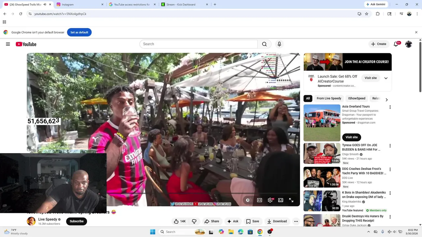Show more filter chips with the right arrow
This screenshot has width=422, height=237.
[386, 100]
